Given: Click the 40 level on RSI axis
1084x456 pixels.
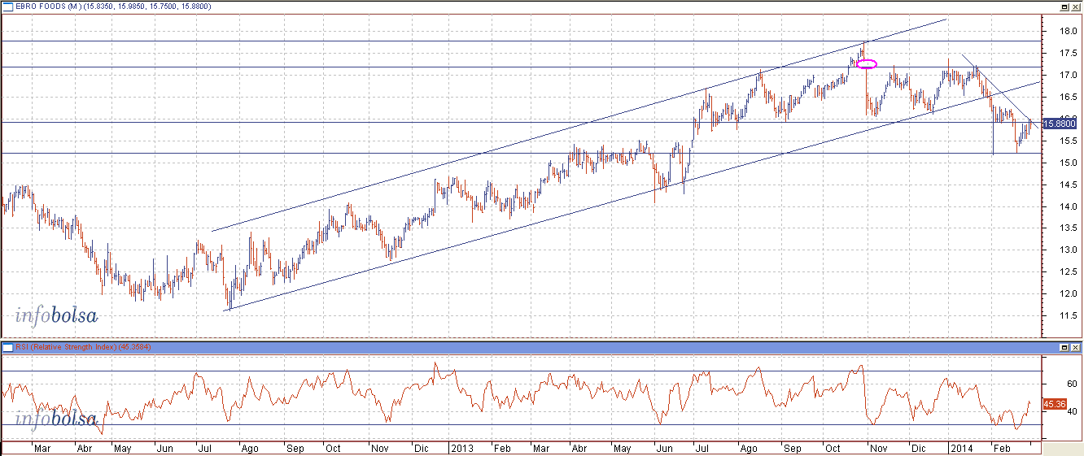Looking at the screenshot, I should pos(1072,411).
